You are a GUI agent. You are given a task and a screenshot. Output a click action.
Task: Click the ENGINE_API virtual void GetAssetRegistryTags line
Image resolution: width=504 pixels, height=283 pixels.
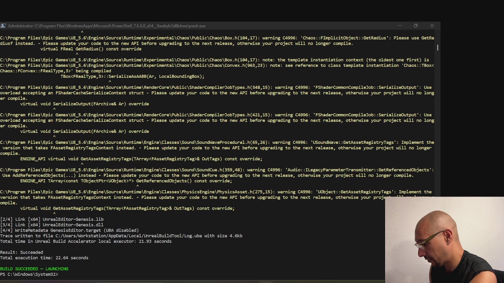click(141, 159)
